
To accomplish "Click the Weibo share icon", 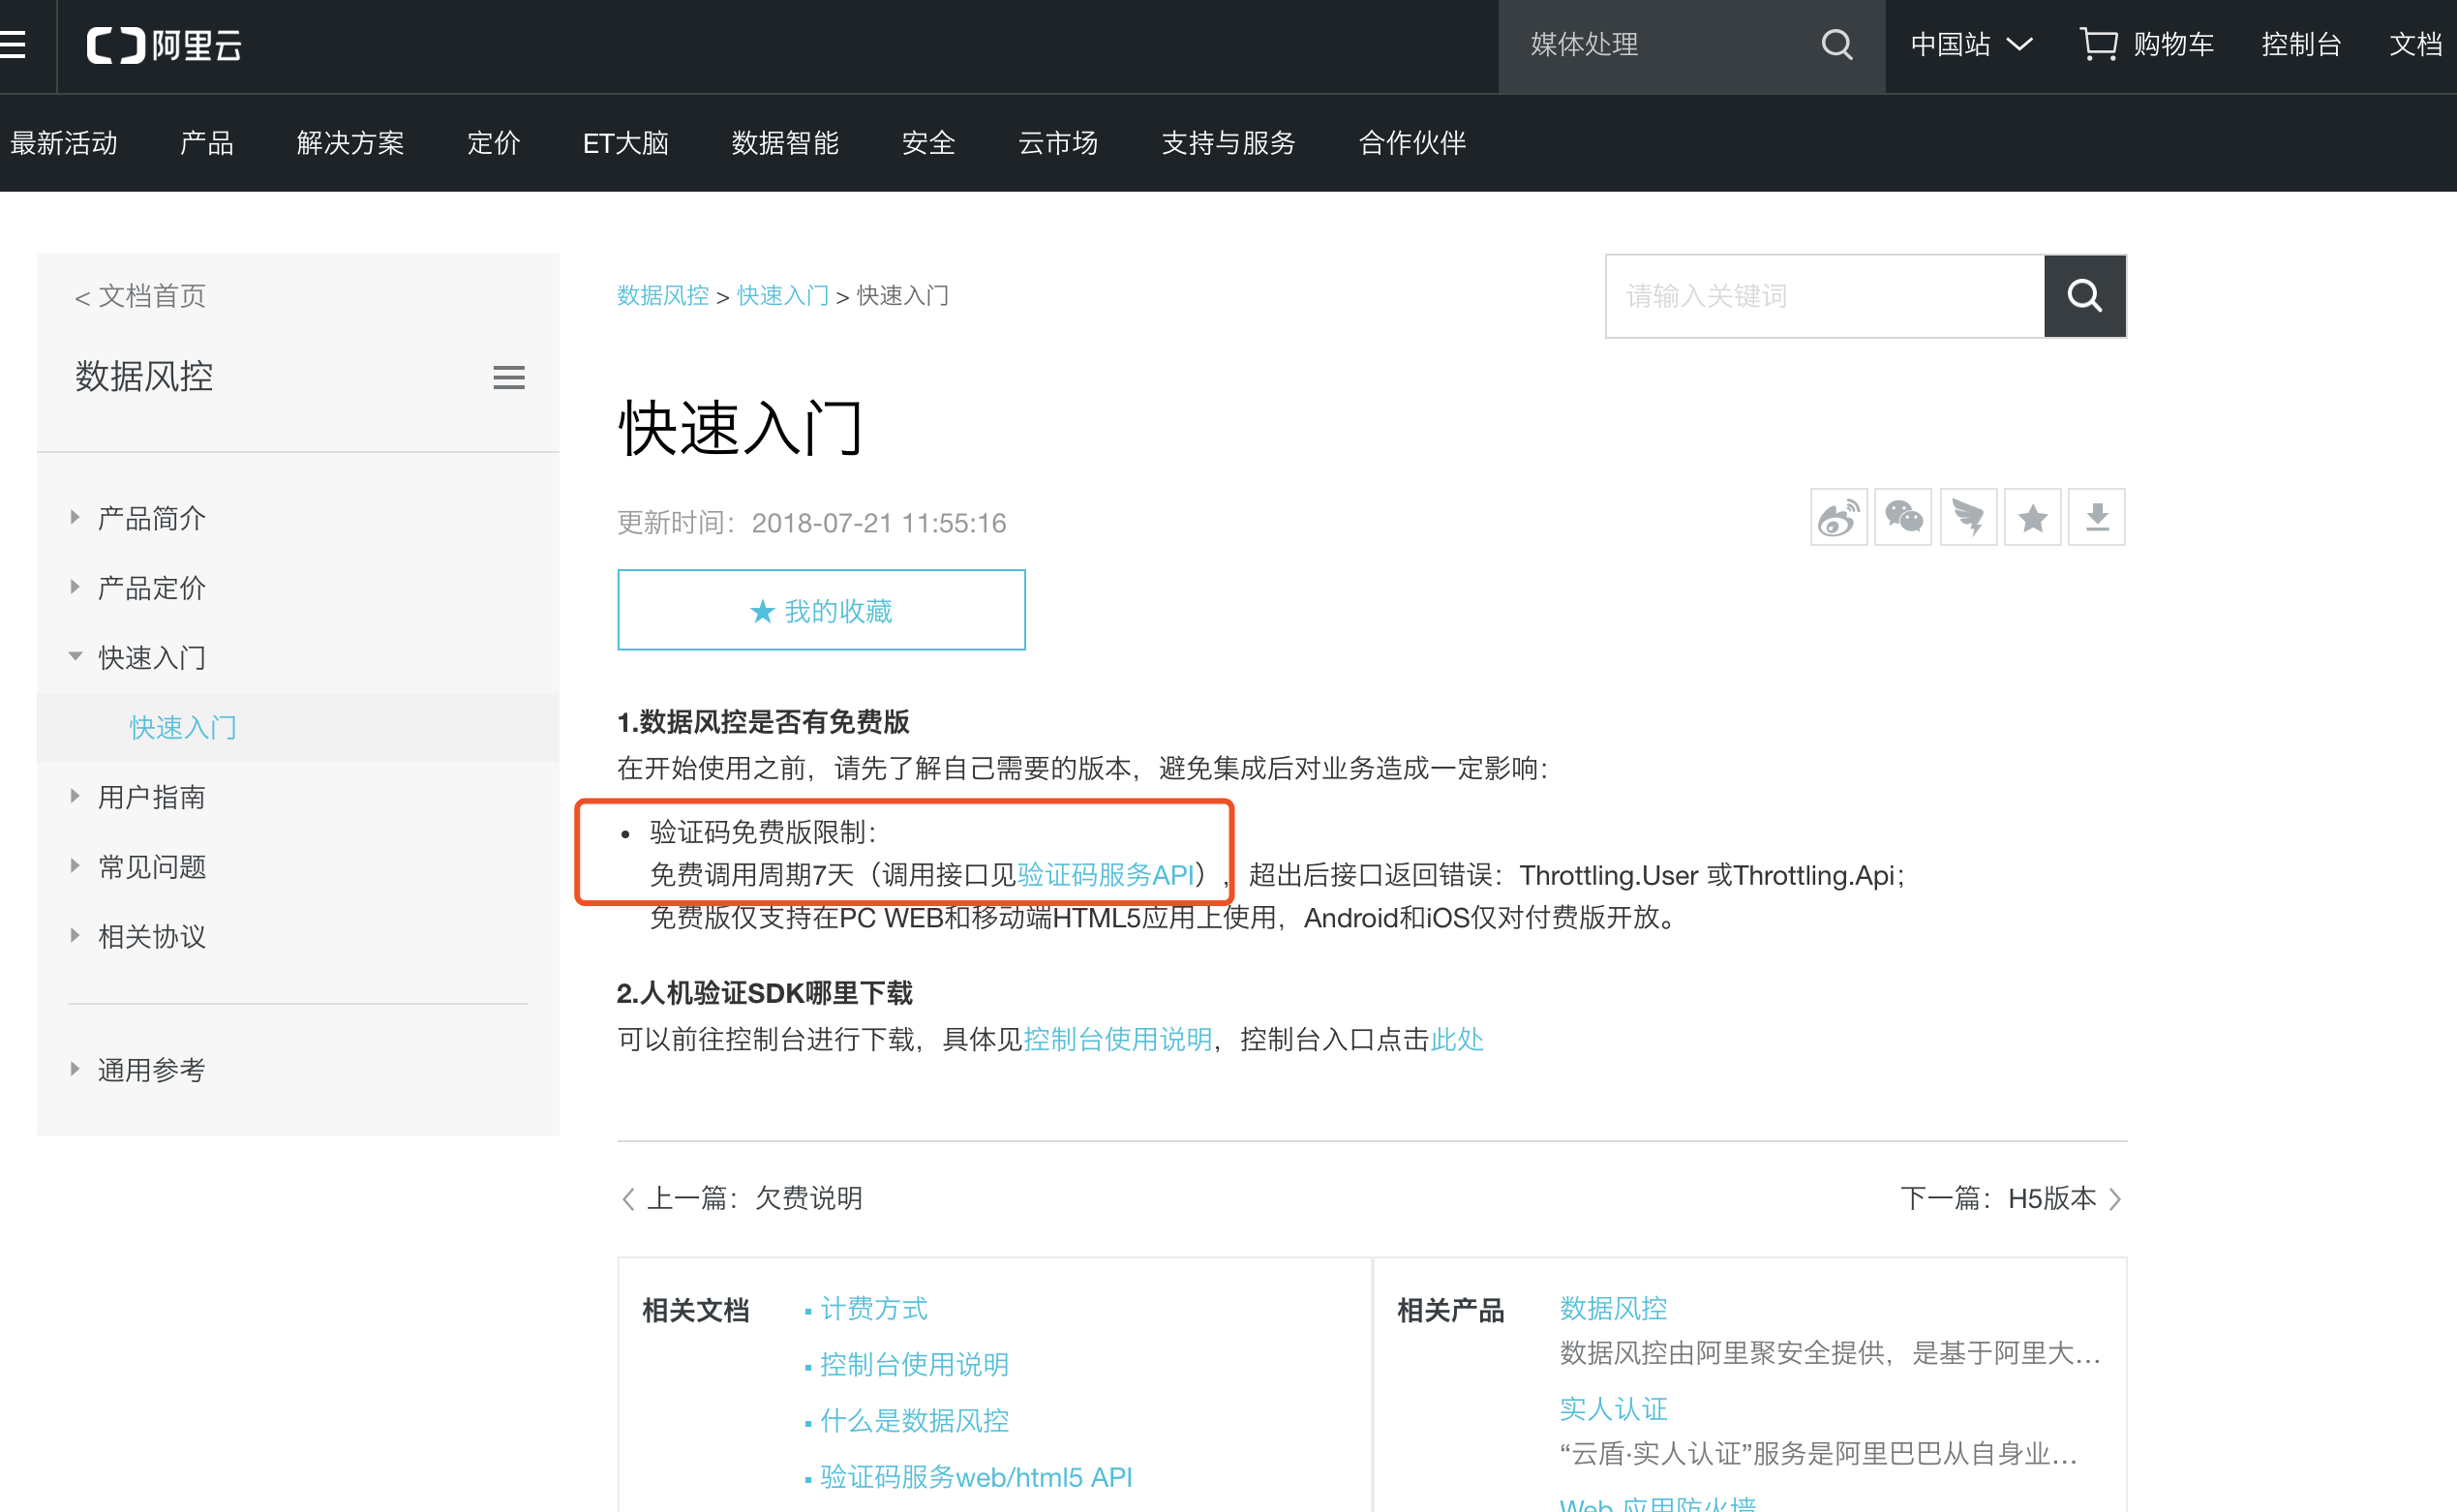I will tap(1838, 518).
